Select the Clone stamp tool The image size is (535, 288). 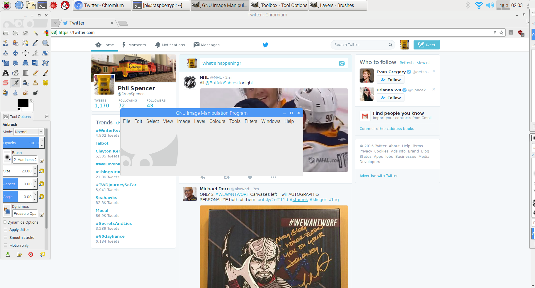click(x=35, y=83)
